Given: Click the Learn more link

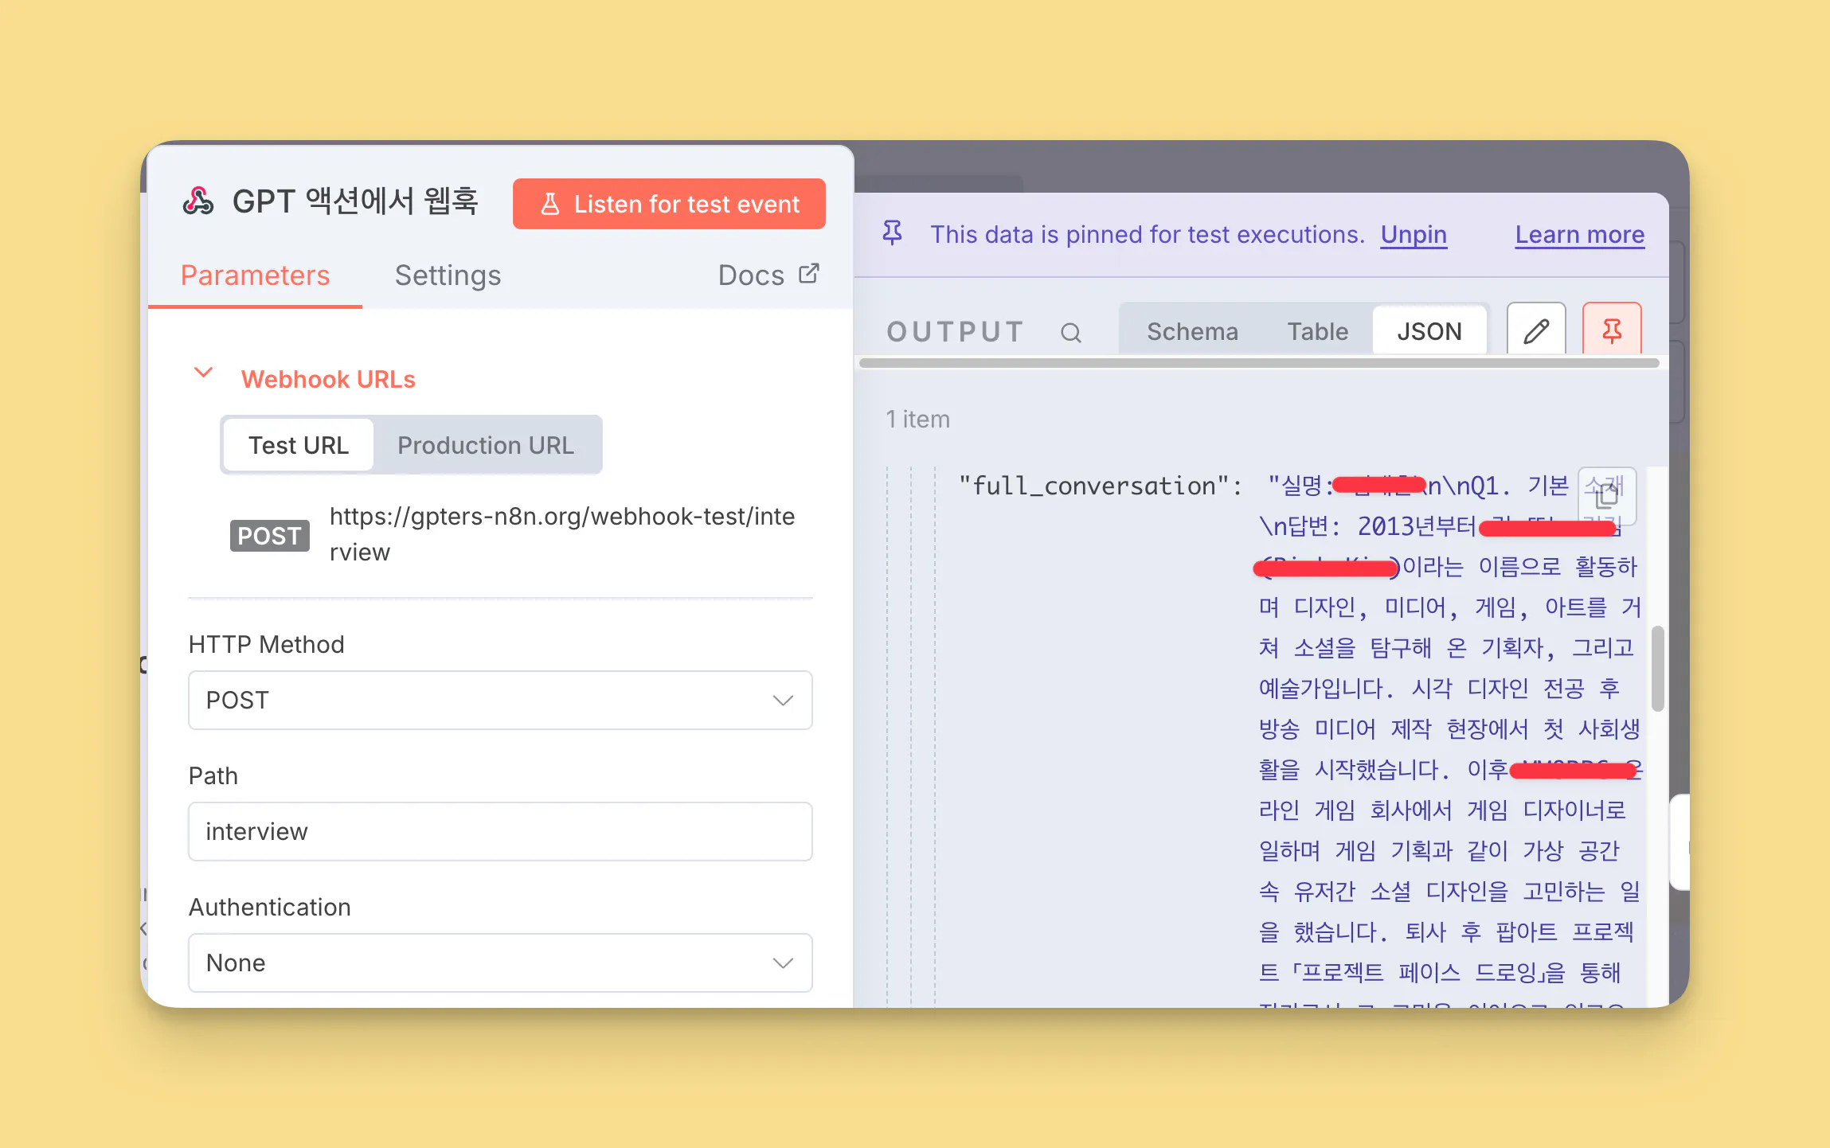Looking at the screenshot, I should point(1579,235).
